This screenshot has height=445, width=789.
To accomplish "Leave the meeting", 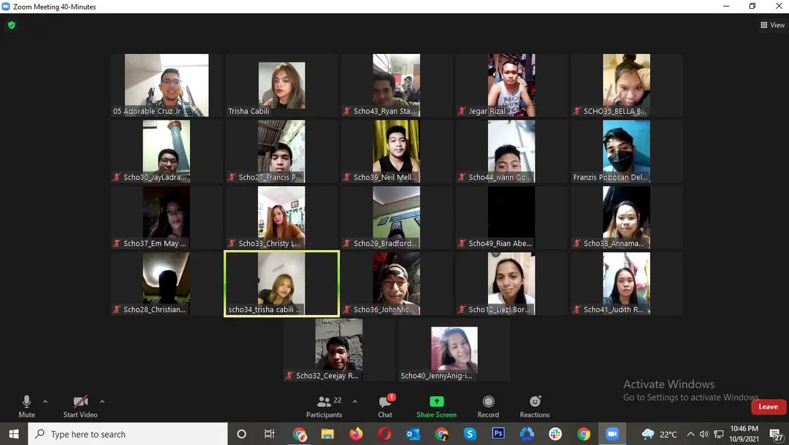I will [x=769, y=407].
